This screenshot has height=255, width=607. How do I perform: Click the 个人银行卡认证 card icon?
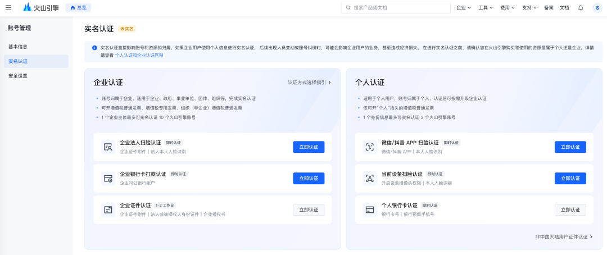(370, 210)
